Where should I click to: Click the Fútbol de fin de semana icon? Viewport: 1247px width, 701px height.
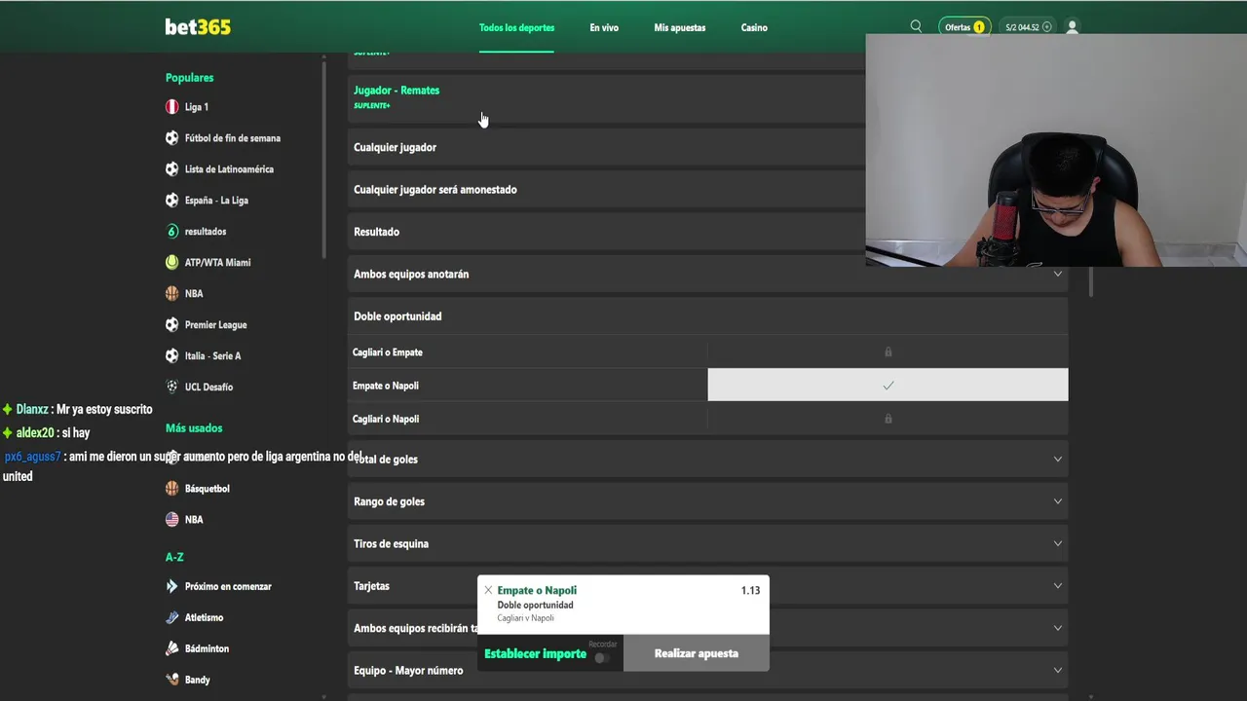[171, 138]
